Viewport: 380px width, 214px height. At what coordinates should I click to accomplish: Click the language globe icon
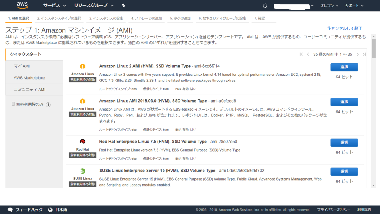(x=50, y=210)
